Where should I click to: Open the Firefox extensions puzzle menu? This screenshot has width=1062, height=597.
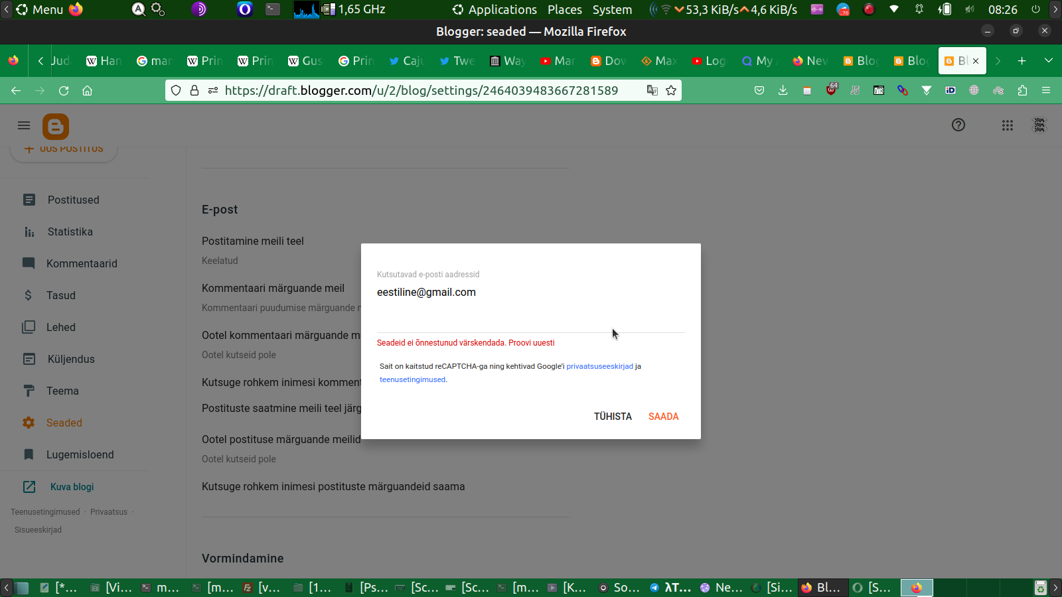click(x=1022, y=90)
